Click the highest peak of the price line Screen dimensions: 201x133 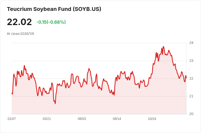pos(163,47)
